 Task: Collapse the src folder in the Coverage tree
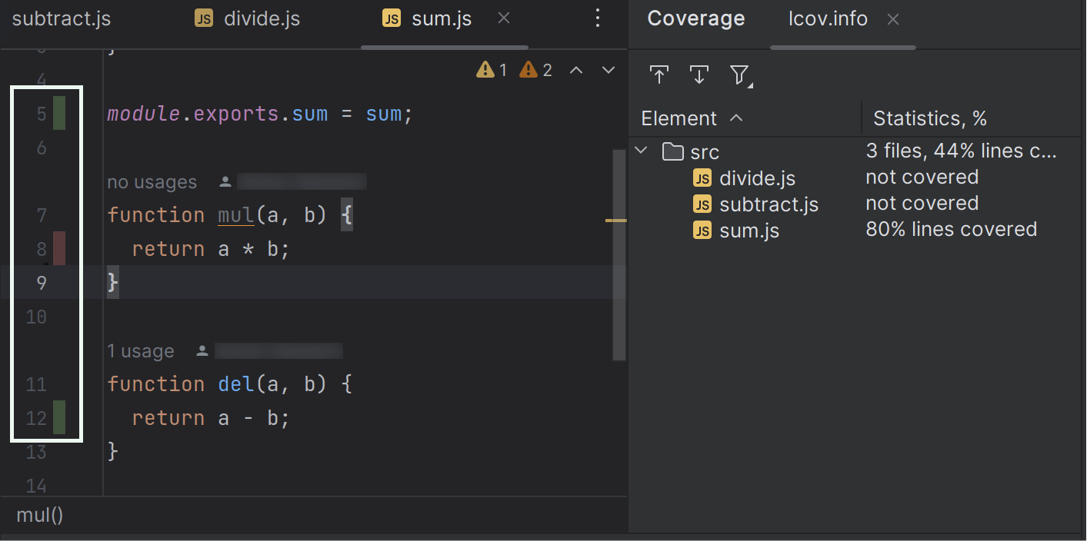tap(641, 151)
